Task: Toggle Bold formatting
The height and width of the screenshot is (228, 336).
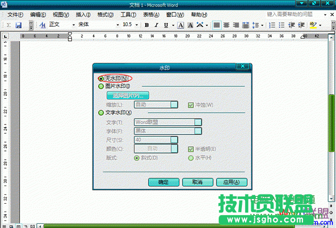Action: pyautogui.click(x=147, y=25)
